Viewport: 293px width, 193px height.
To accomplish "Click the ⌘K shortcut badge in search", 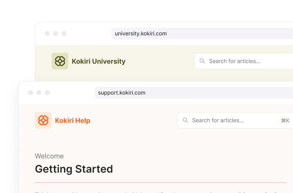I will 285,120.
